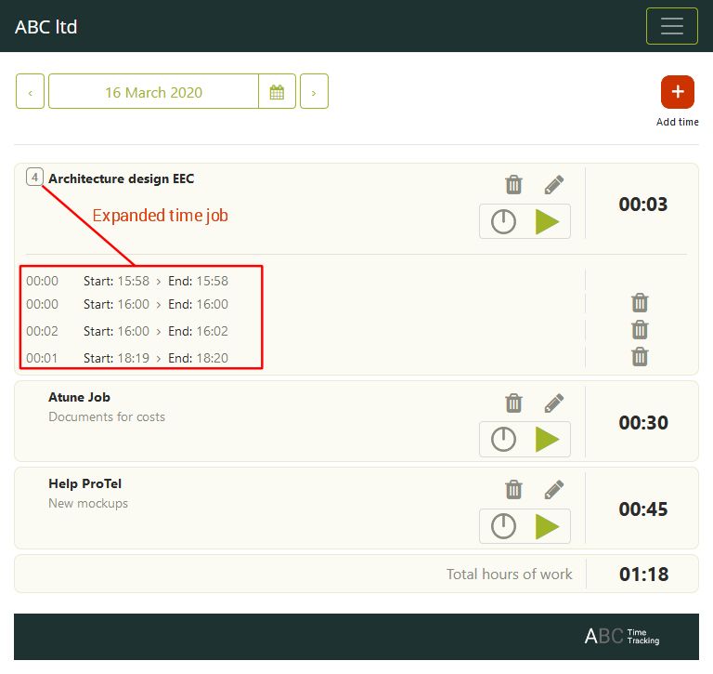Click the 16 March 2020 date field
The image size is (713, 674).
tap(154, 91)
